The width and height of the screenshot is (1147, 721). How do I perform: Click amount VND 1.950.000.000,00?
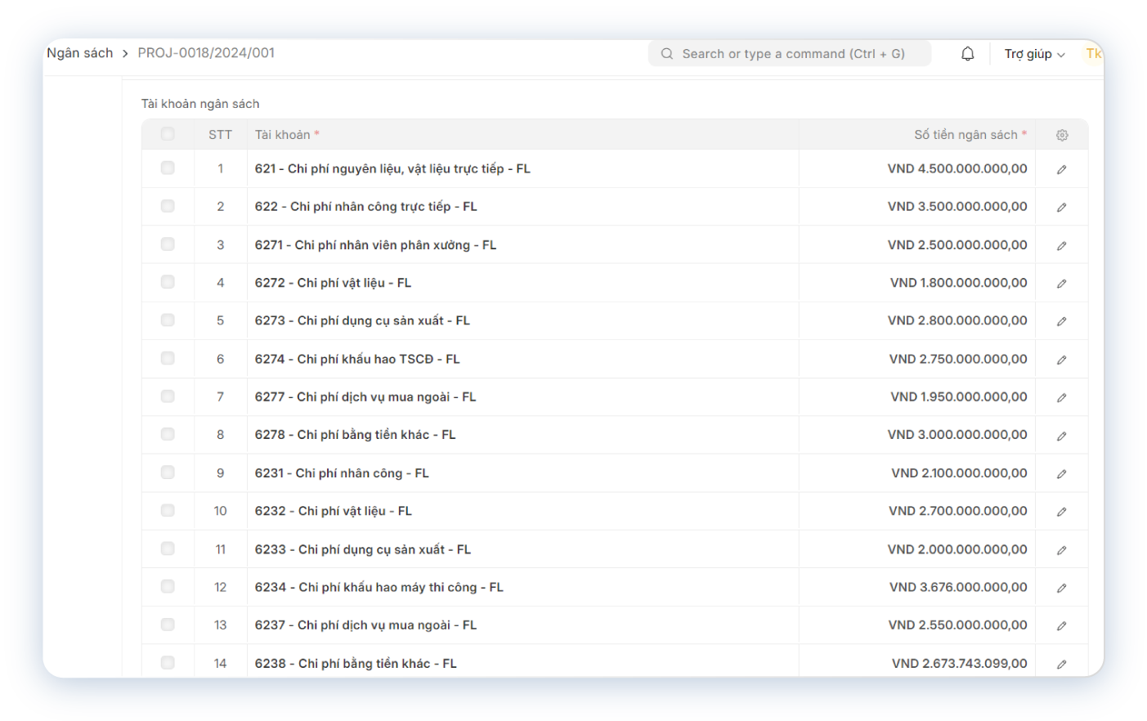point(959,396)
